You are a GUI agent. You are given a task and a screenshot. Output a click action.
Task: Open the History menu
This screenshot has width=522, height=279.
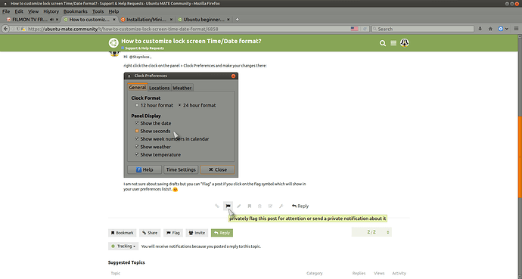[x=51, y=11]
